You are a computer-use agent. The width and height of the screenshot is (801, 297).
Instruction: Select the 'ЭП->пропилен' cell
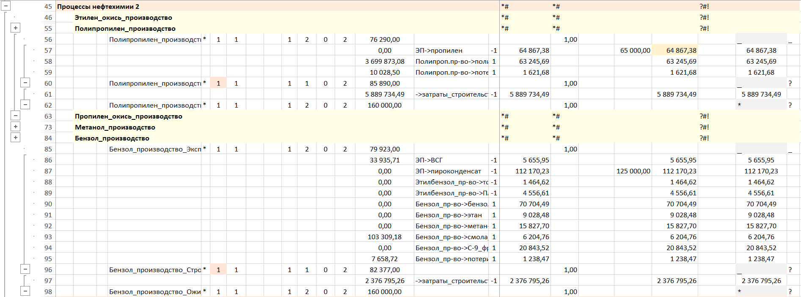(x=451, y=51)
